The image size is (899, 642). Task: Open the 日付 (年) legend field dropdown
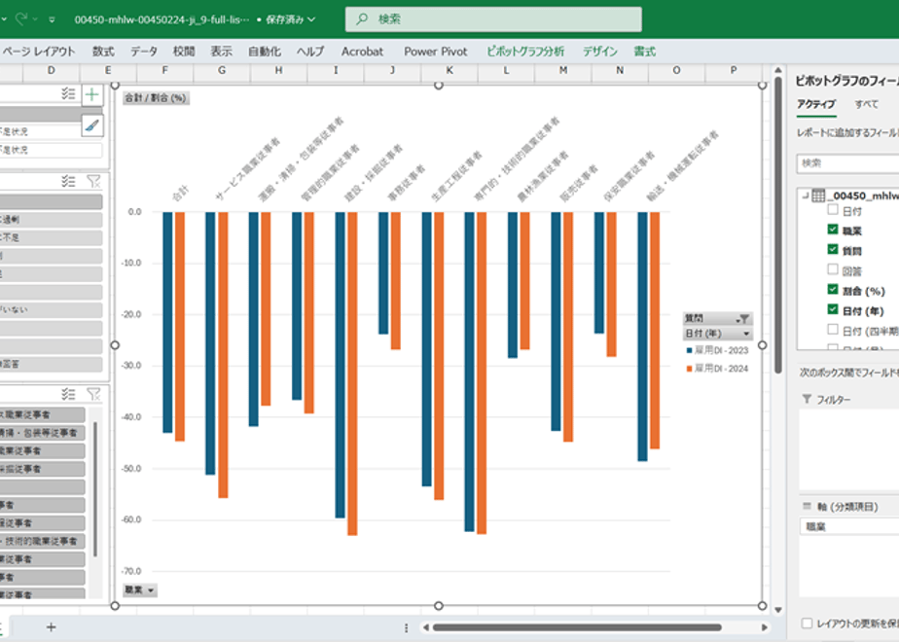[x=717, y=334]
